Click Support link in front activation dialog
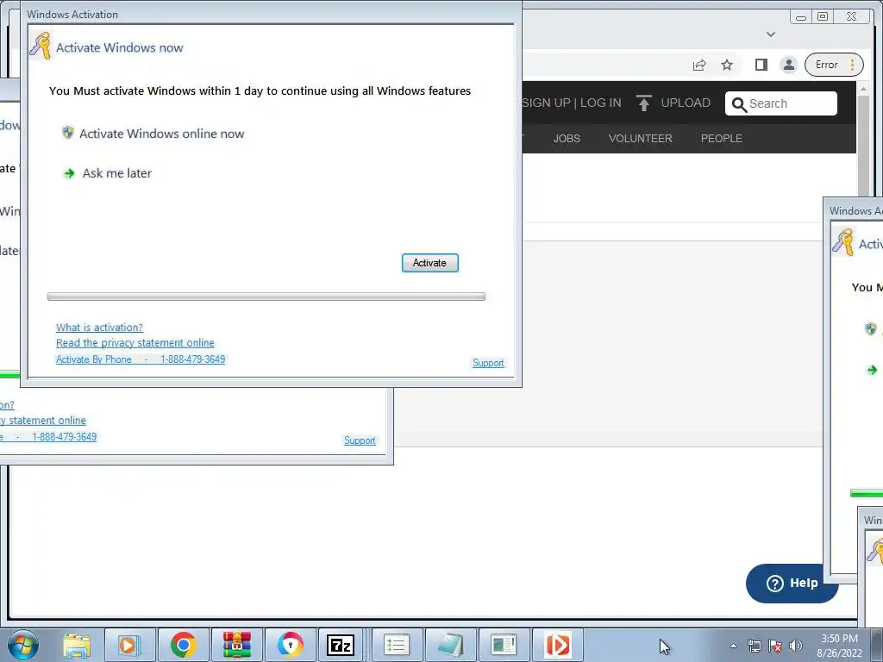 click(x=488, y=363)
